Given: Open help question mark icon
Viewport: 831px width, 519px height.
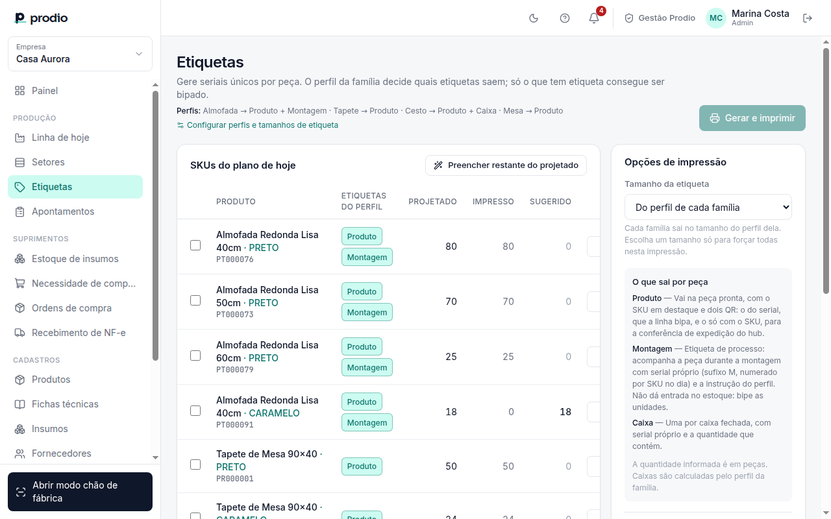Looking at the screenshot, I should pyautogui.click(x=565, y=18).
